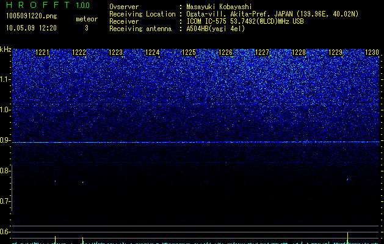Image resolution: width=384 pixels, height=244 pixels.
Task: Click the kHz axis unit label
Action: pos(5,49)
